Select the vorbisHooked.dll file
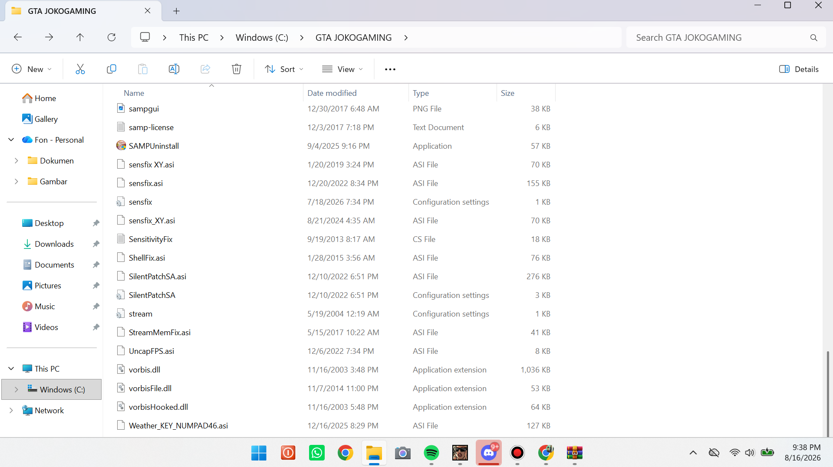 tap(158, 407)
